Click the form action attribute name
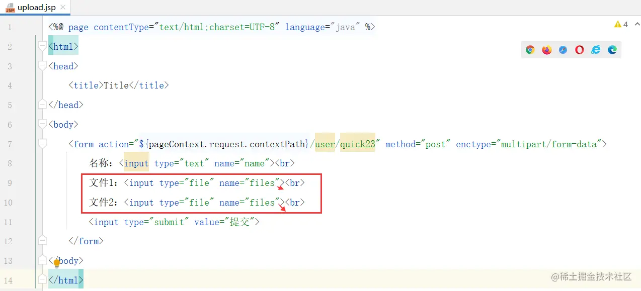641x291 pixels. (x=114, y=144)
